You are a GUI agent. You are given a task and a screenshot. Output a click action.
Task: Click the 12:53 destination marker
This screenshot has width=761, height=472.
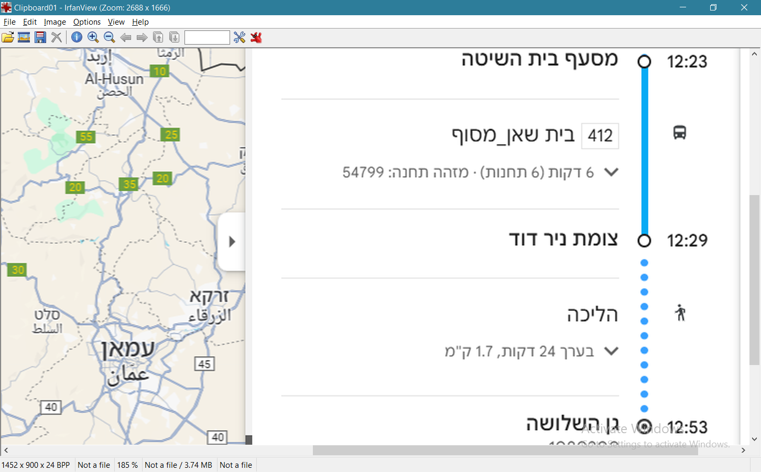(x=645, y=426)
